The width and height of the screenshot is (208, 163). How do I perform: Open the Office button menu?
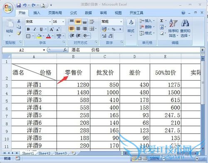point(8,8)
